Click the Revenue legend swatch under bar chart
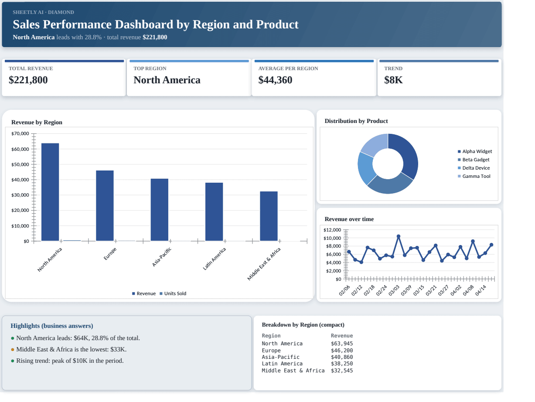 click(x=133, y=293)
